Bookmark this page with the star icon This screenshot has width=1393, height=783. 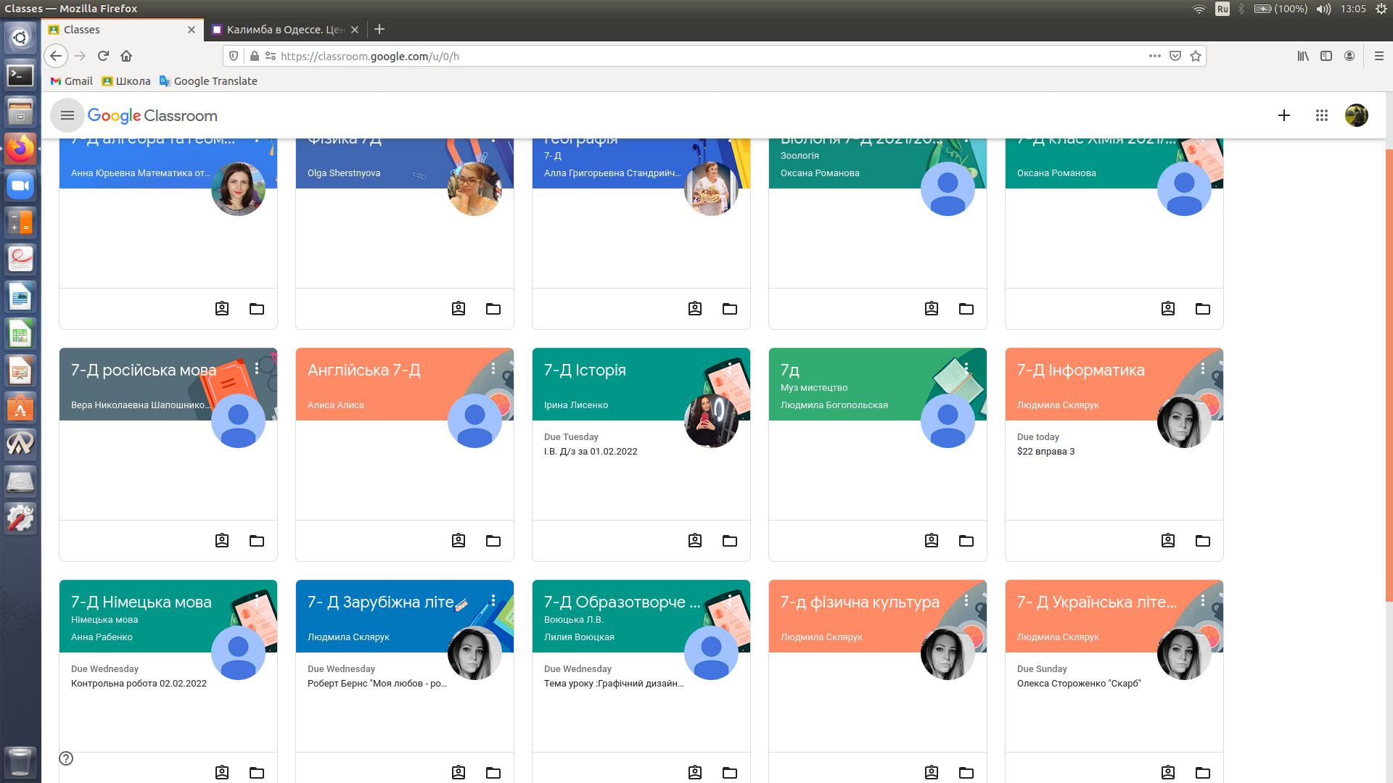[1196, 56]
